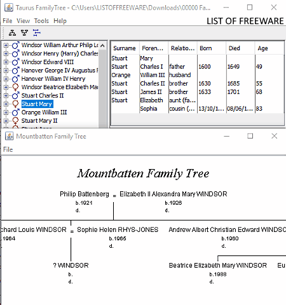Click the blue horizontal tree toolbar icon

[36, 33]
